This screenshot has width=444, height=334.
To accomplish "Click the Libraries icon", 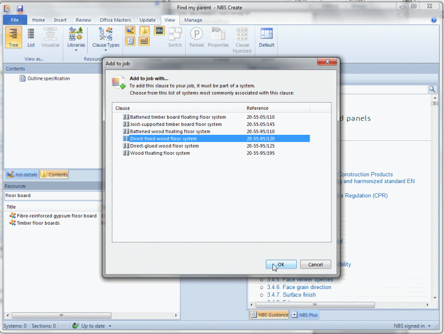I will (x=75, y=33).
